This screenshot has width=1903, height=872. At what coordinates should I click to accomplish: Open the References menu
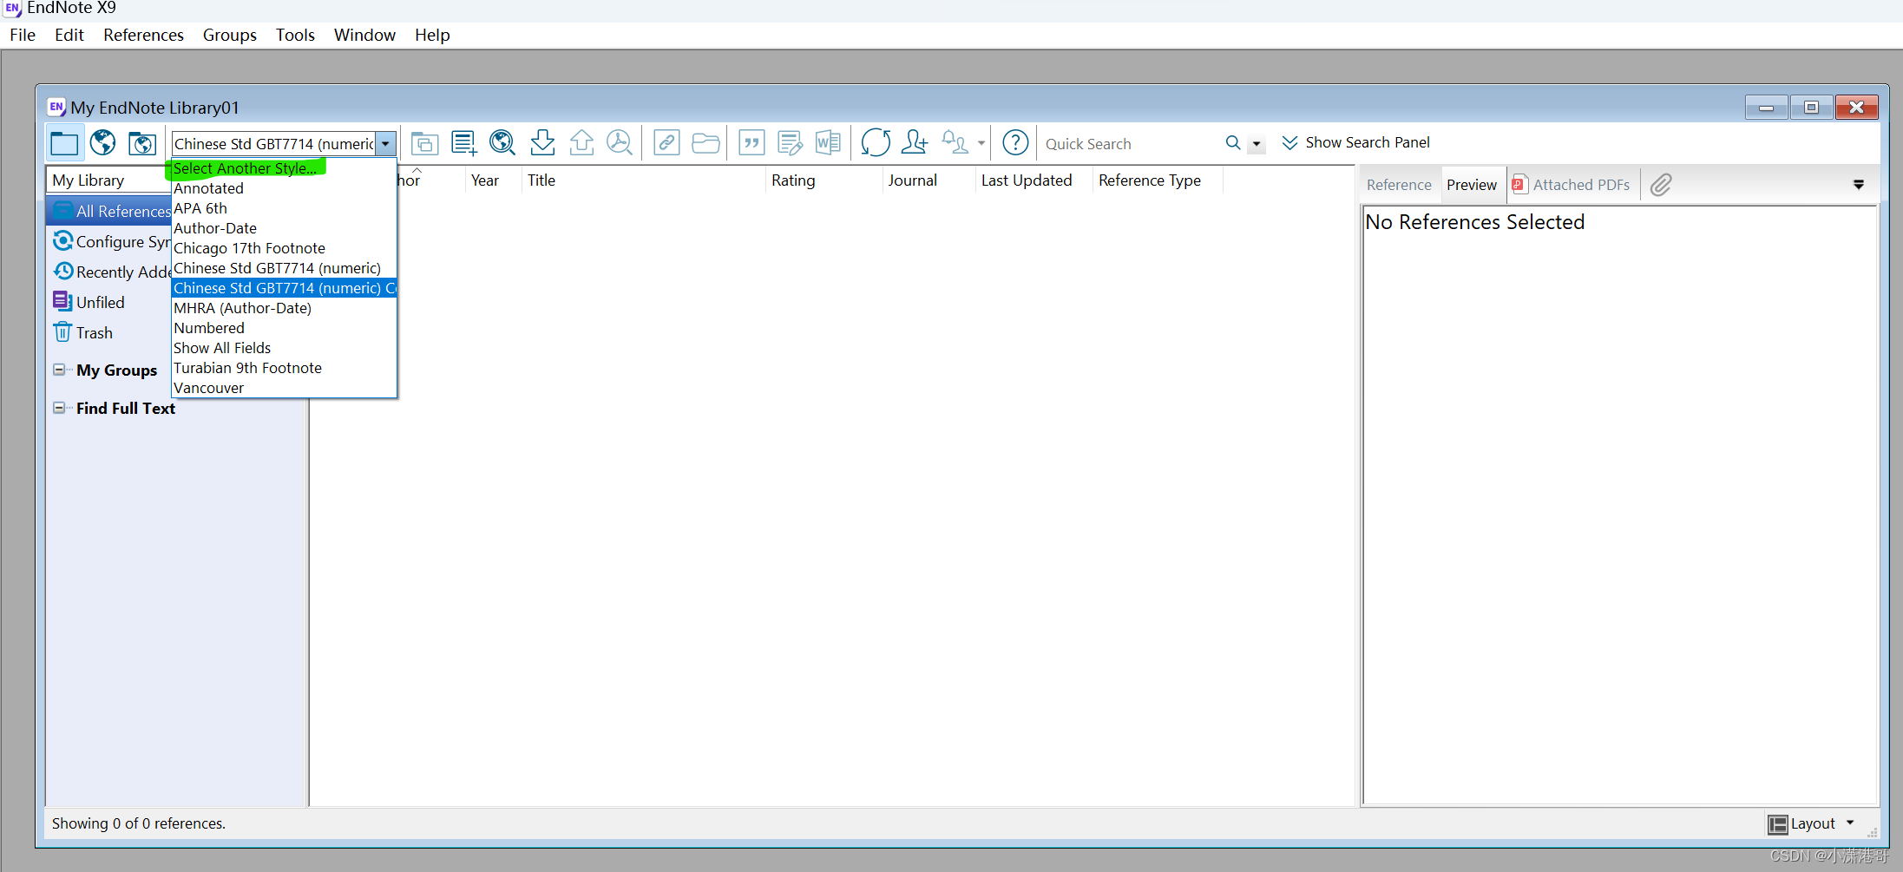pos(143,35)
